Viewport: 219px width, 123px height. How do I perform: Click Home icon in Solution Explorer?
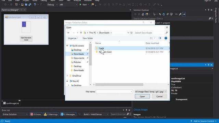[x=143, y=14]
